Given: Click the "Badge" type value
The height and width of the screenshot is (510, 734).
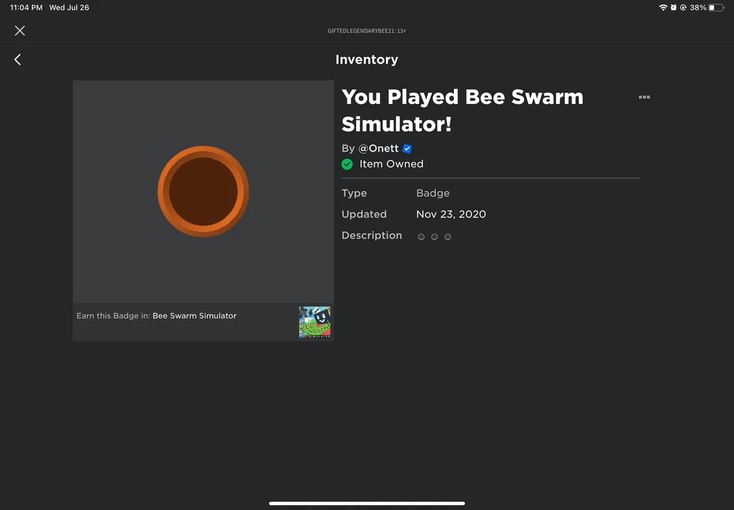Looking at the screenshot, I should point(433,193).
